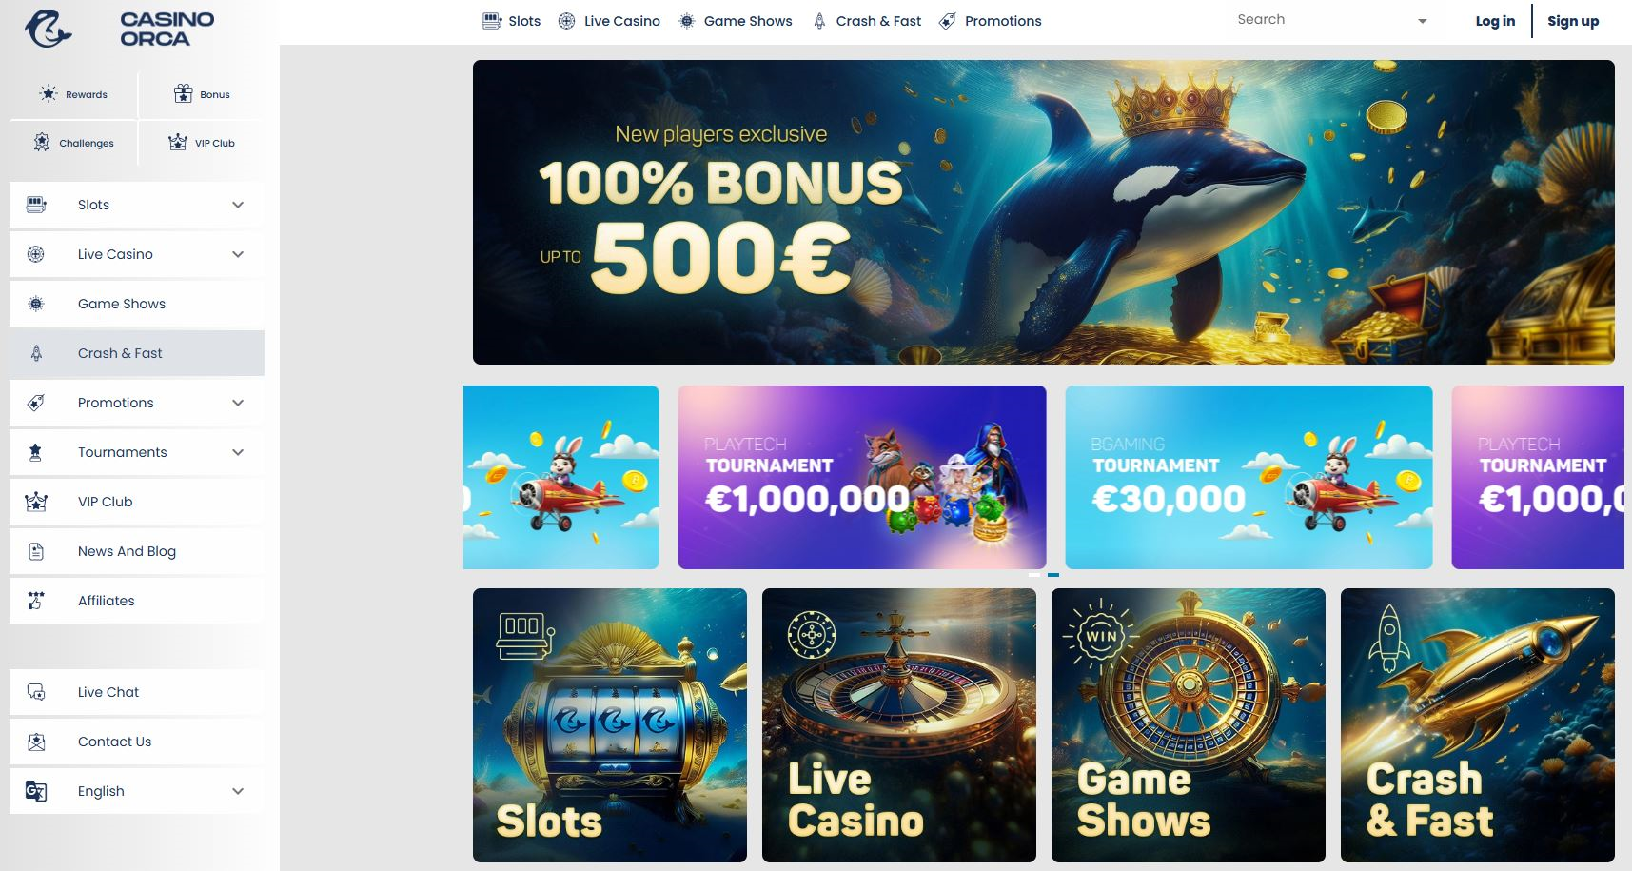Open Challenges badge icon
The image size is (1632, 871).
pos(42,142)
